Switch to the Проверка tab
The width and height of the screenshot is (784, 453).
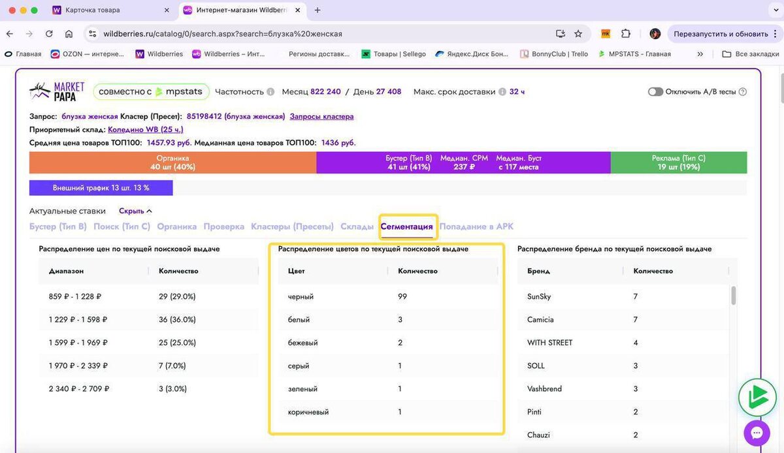coord(223,226)
